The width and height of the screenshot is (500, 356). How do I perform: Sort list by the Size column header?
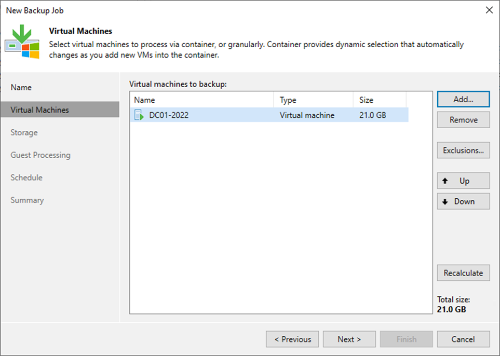[380, 100]
